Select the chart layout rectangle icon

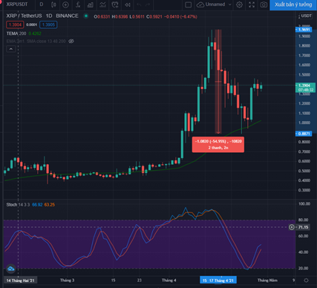189,4
